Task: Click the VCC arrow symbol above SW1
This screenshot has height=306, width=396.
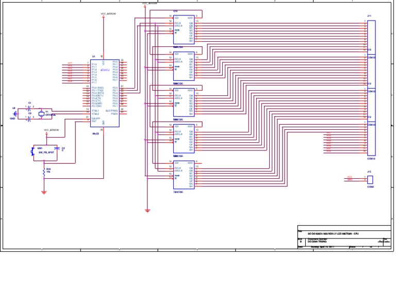Action: (46, 133)
